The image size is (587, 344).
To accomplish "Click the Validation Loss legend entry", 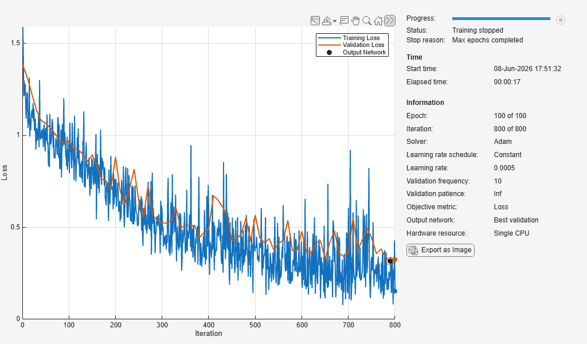I will coord(351,45).
